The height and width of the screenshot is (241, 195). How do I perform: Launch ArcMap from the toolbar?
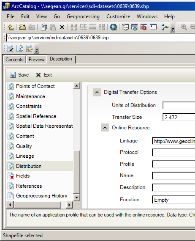[114, 27]
